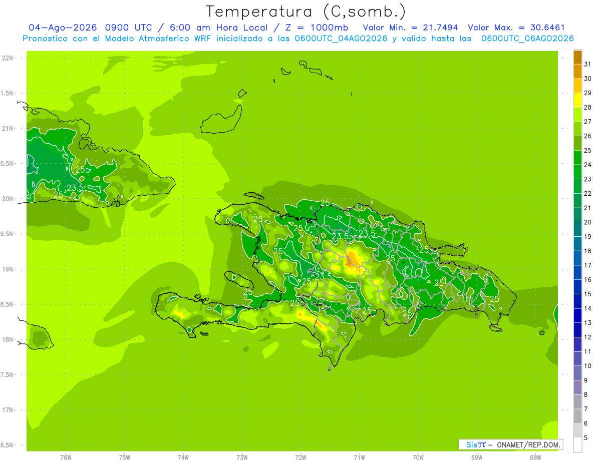Click the 21N latitude axis label
This screenshot has width=601, height=464.
pos(9,128)
